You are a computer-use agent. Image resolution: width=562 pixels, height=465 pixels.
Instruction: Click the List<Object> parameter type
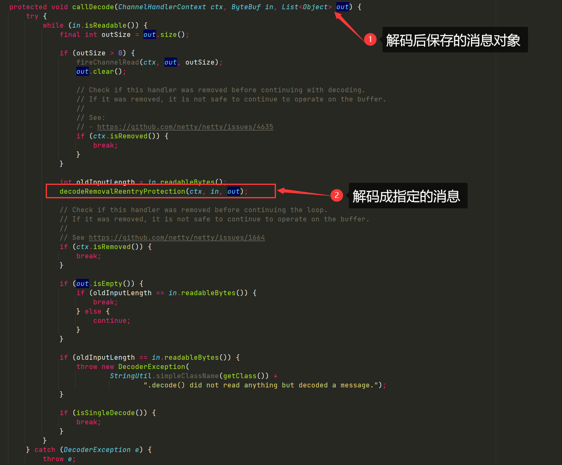(307, 7)
